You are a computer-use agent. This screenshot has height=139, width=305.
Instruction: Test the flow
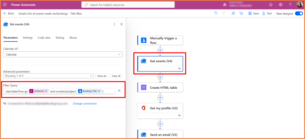tap(267, 13)
